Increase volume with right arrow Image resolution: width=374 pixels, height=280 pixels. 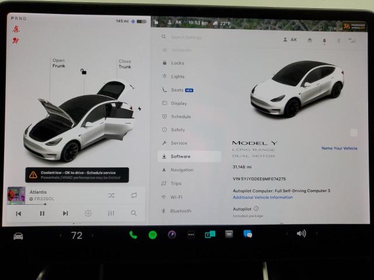coord(317,233)
